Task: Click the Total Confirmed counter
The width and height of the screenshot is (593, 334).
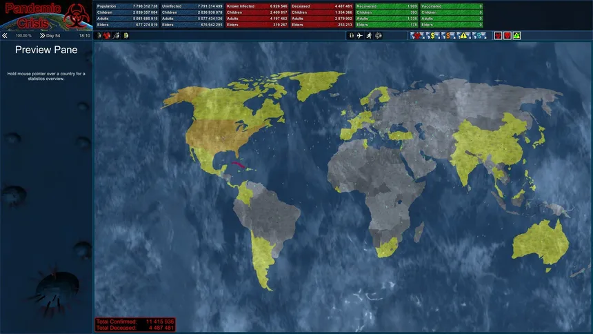Action: (x=135, y=322)
